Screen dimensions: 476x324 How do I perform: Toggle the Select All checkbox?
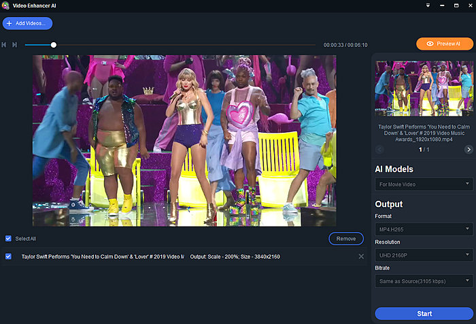[8, 238]
